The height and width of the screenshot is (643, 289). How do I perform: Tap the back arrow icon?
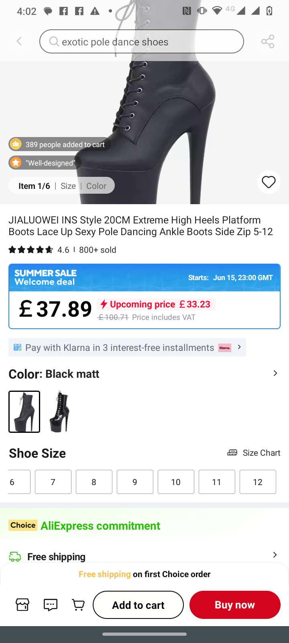(x=19, y=41)
